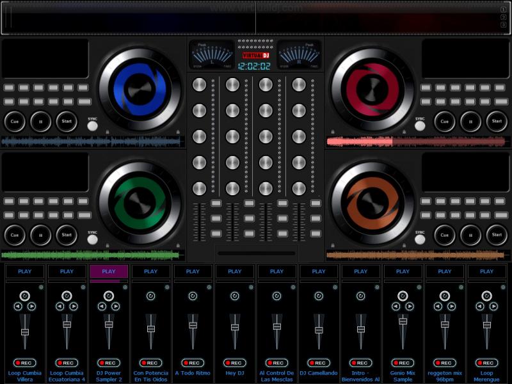512x384 pixels.
Task: Toggle SYNC on the orange deck
Action: tap(420, 239)
